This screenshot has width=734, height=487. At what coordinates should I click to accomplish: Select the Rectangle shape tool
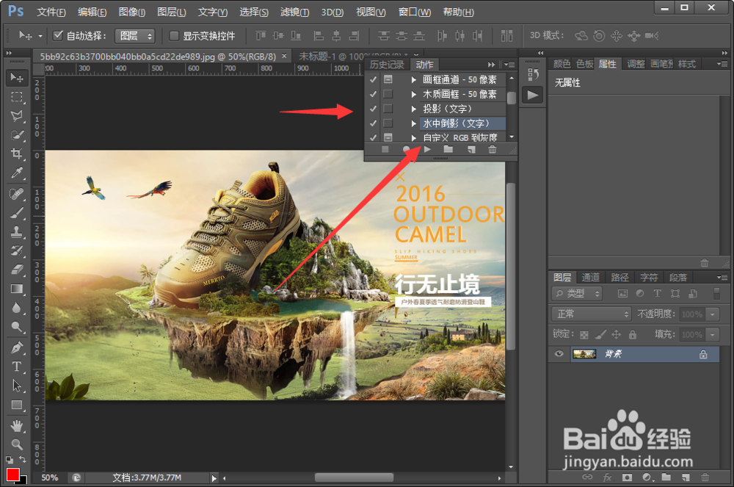click(x=17, y=405)
